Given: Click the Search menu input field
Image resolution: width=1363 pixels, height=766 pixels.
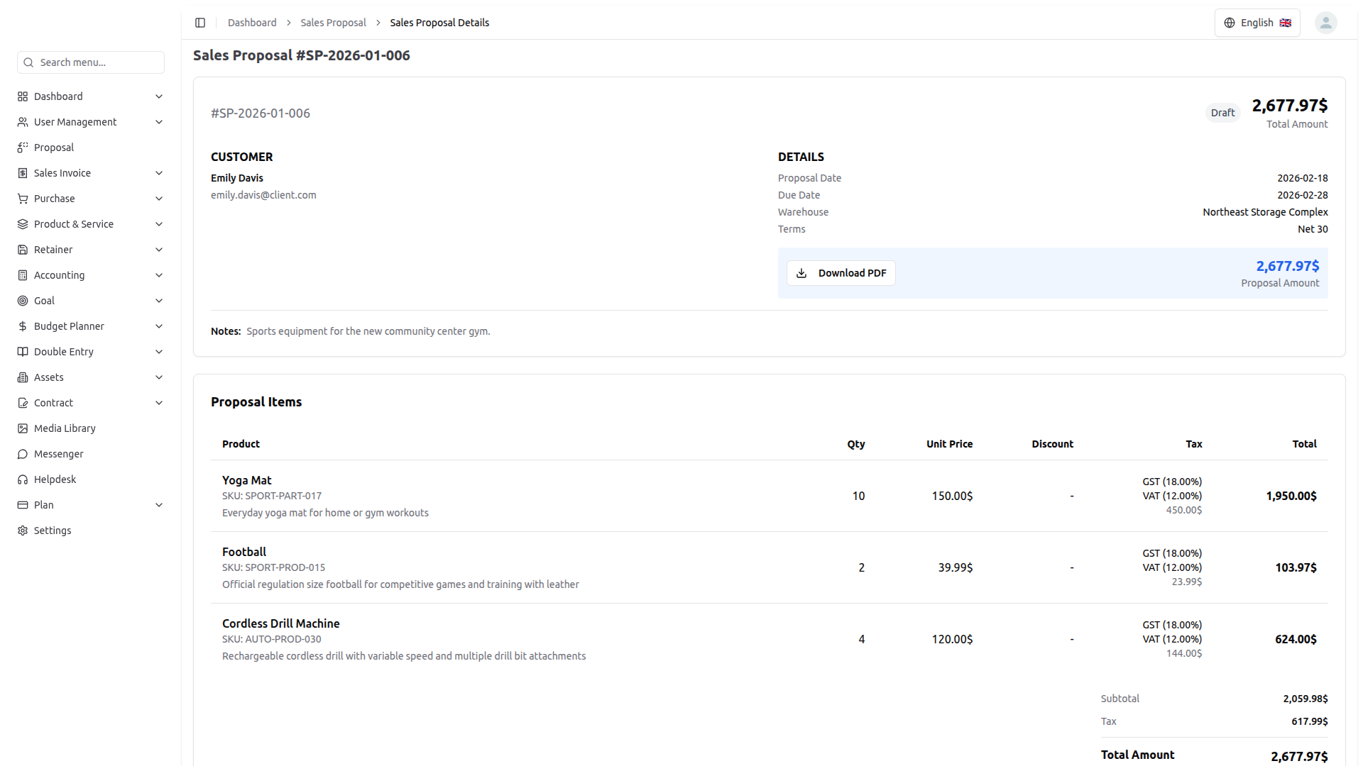Looking at the screenshot, I should pos(98,62).
